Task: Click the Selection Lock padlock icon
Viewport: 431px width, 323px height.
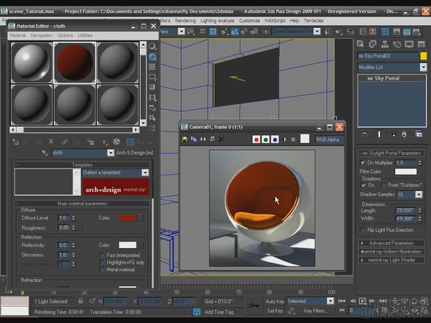Action: (x=80, y=301)
